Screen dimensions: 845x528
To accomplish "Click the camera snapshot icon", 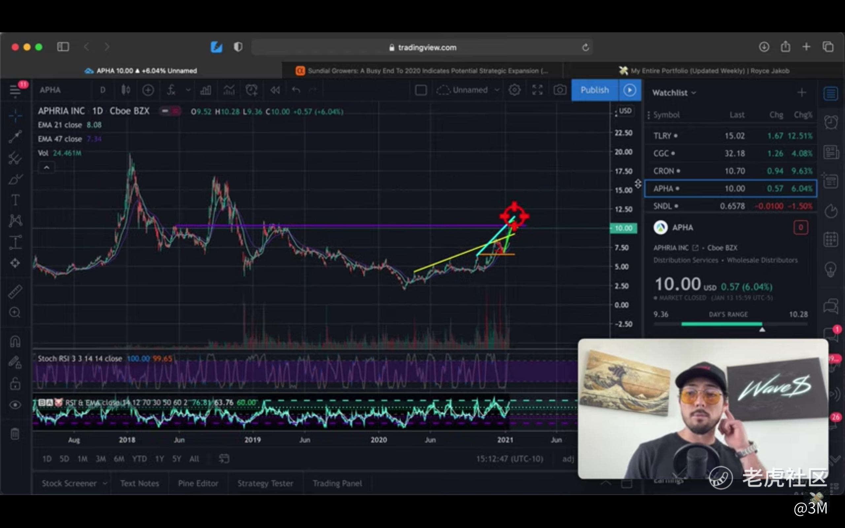I will click(560, 90).
